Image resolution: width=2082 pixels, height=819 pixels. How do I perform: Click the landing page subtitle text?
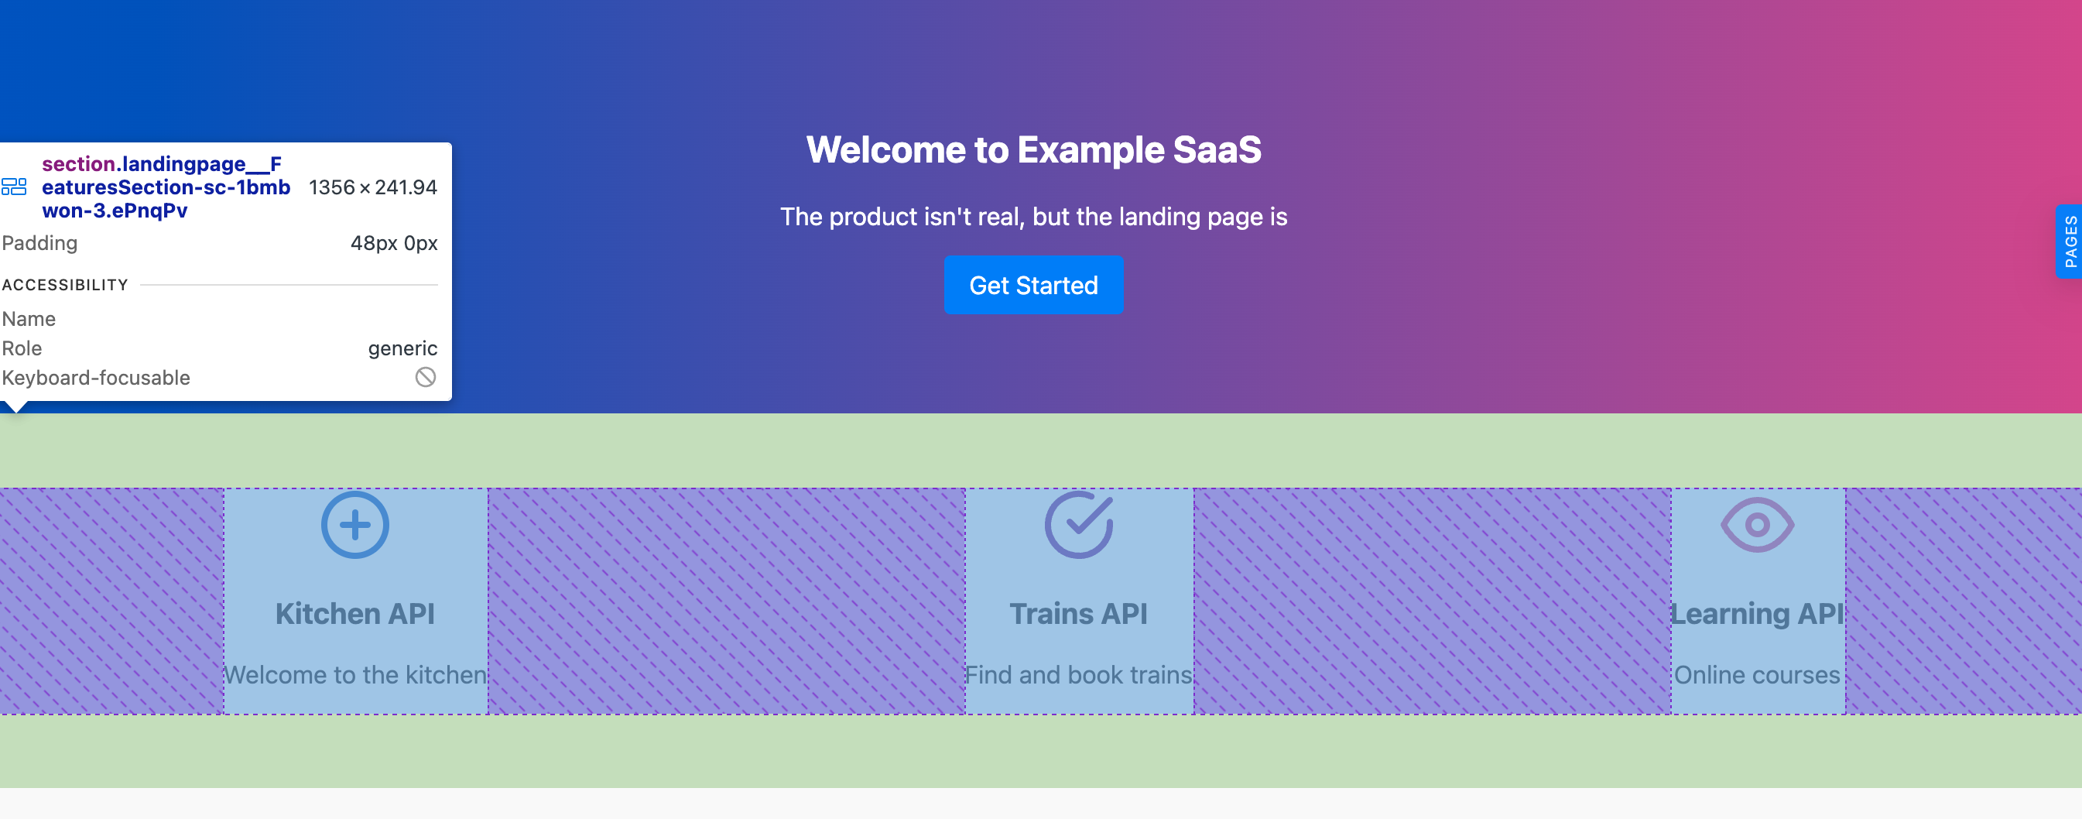click(x=1033, y=217)
